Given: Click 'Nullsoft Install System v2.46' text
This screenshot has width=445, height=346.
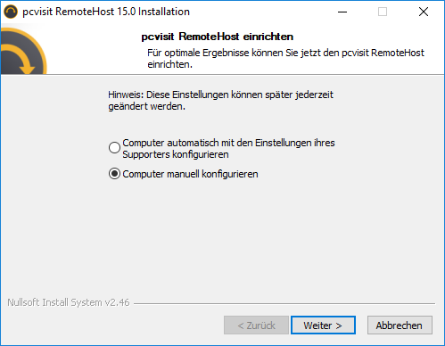Looking at the screenshot, I should [x=69, y=302].
